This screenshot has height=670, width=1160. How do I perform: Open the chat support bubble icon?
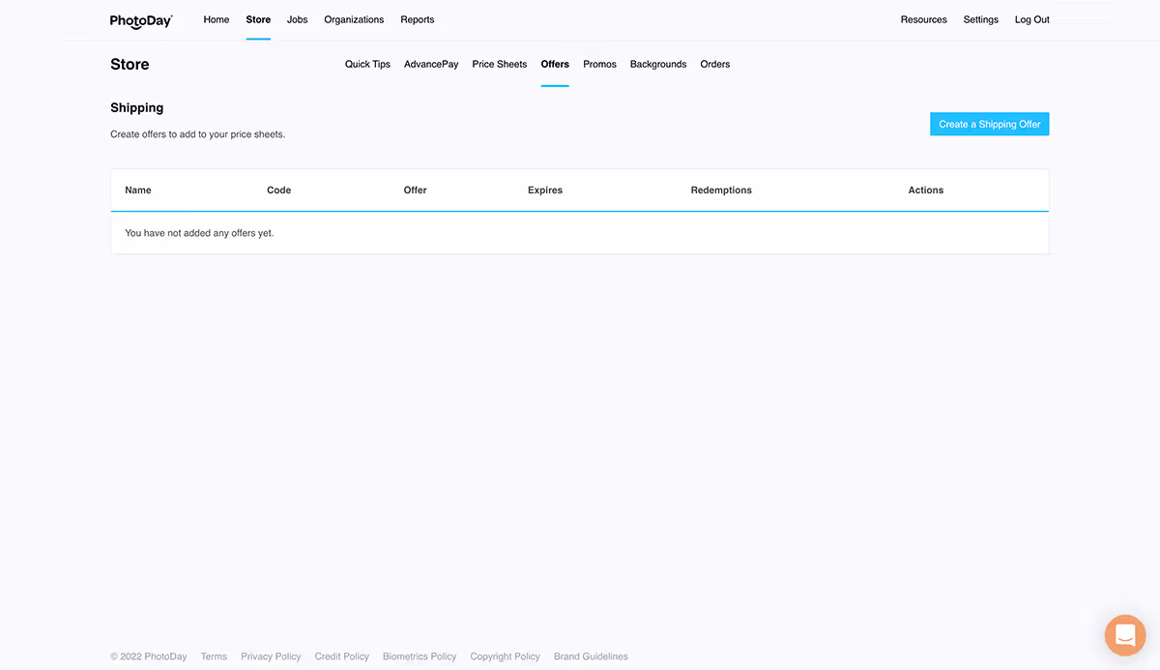pyautogui.click(x=1125, y=635)
